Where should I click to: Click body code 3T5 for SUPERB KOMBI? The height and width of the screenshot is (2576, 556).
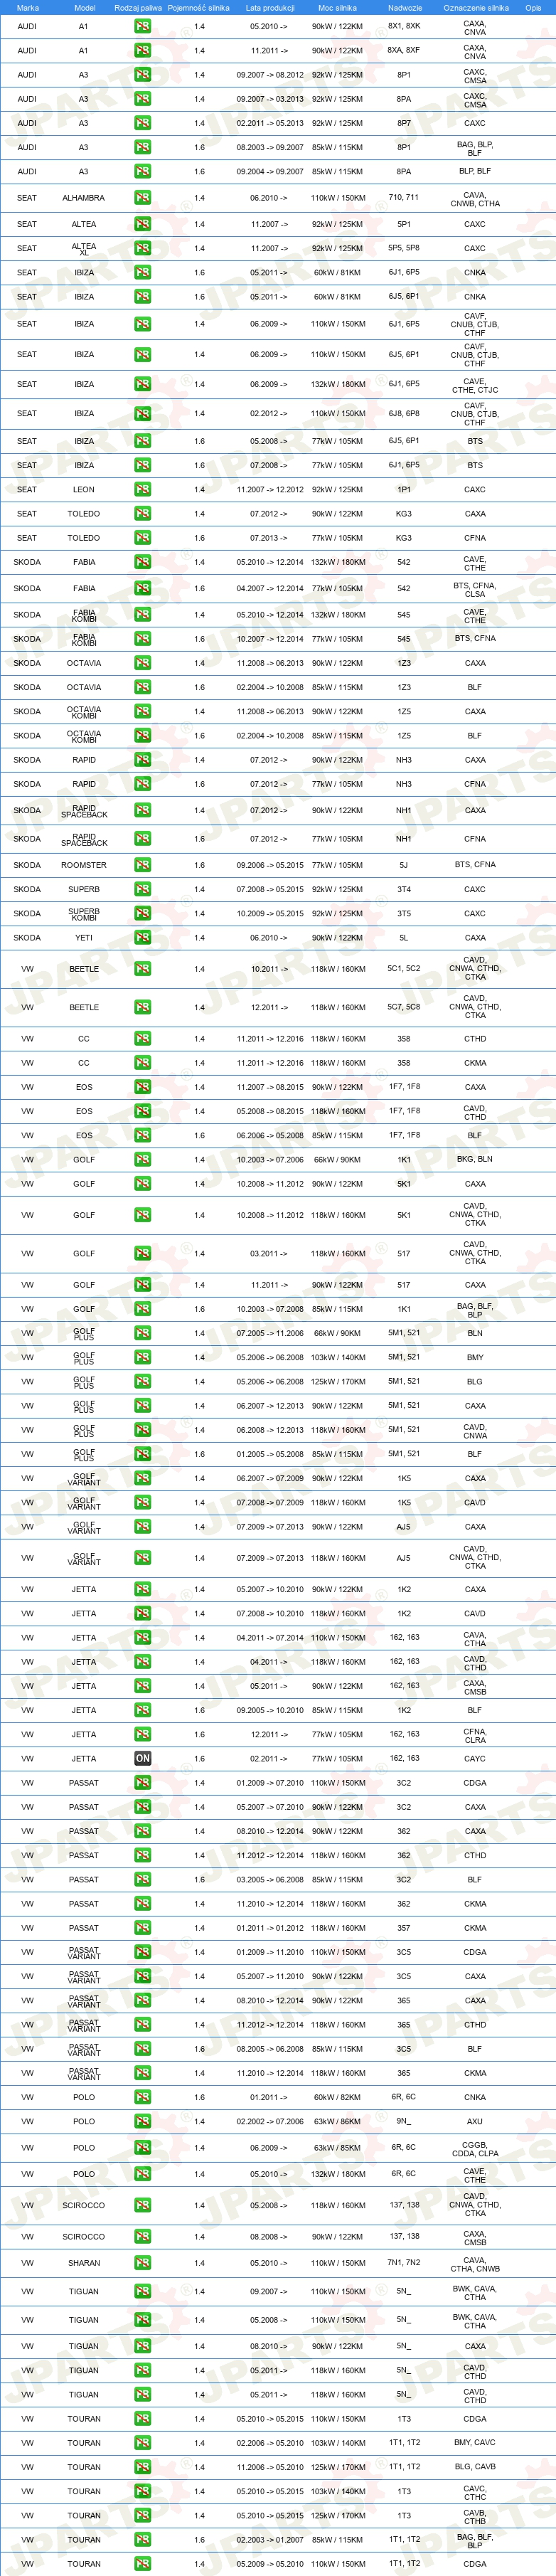404,914
